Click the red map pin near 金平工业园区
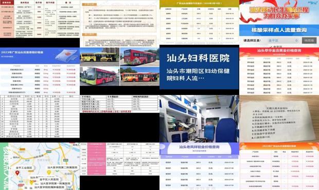The height and width of the screenshot is (190, 319). coord(17,173)
